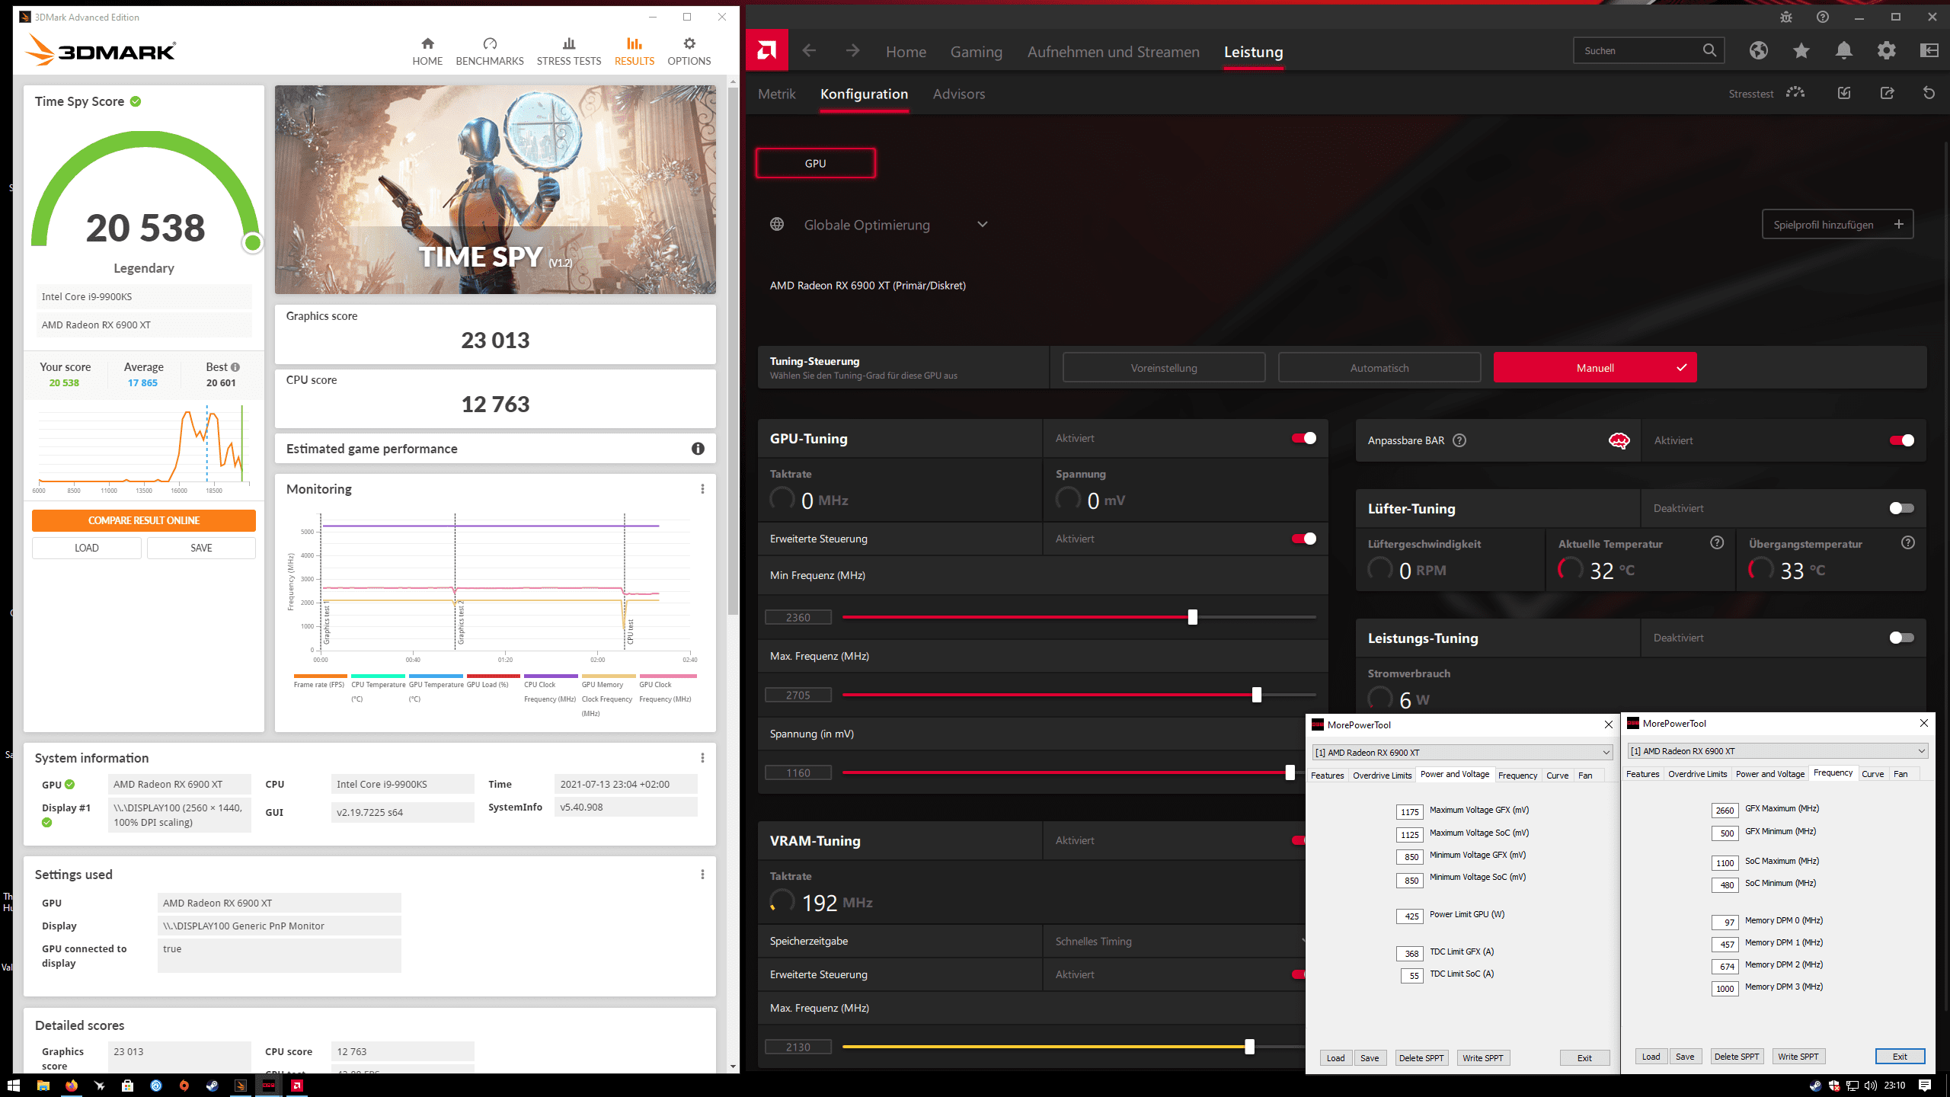This screenshot has width=1950, height=1097.
Task: Toggle the Anpassbare BAR switch
Action: [1901, 440]
